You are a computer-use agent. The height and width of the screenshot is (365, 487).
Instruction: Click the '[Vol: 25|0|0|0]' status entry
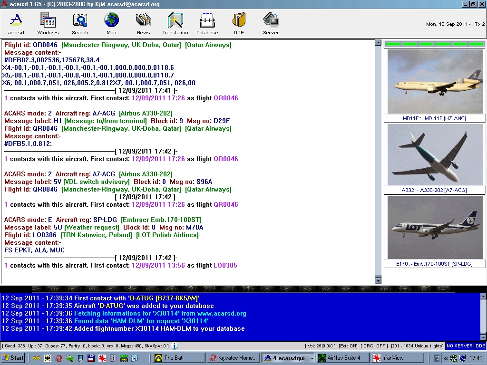click(320, 346)
